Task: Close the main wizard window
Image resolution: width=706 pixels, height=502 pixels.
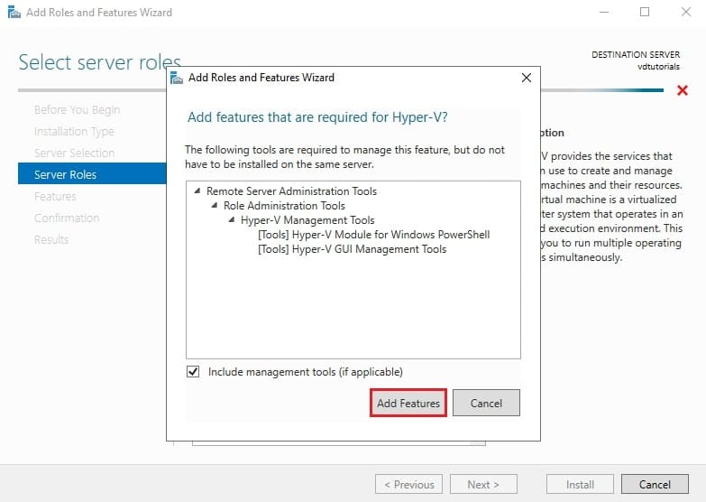Action: pos(686,12)
